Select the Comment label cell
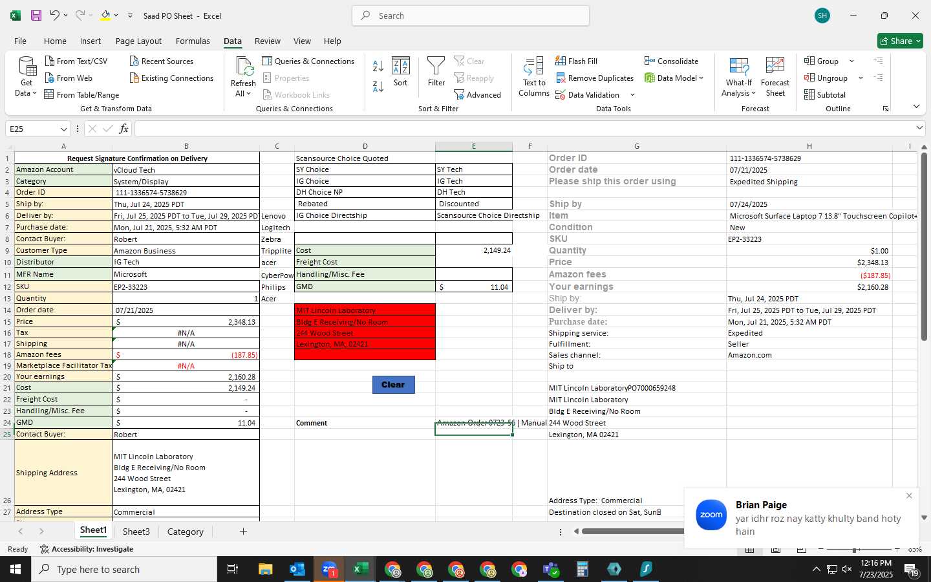Screen dimensions: 931x582 point(365,423)
